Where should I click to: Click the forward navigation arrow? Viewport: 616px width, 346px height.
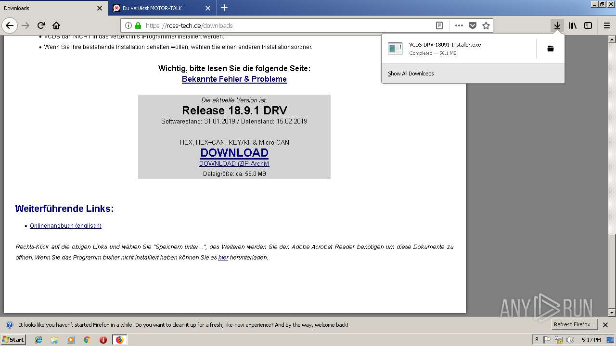[26, 25]
